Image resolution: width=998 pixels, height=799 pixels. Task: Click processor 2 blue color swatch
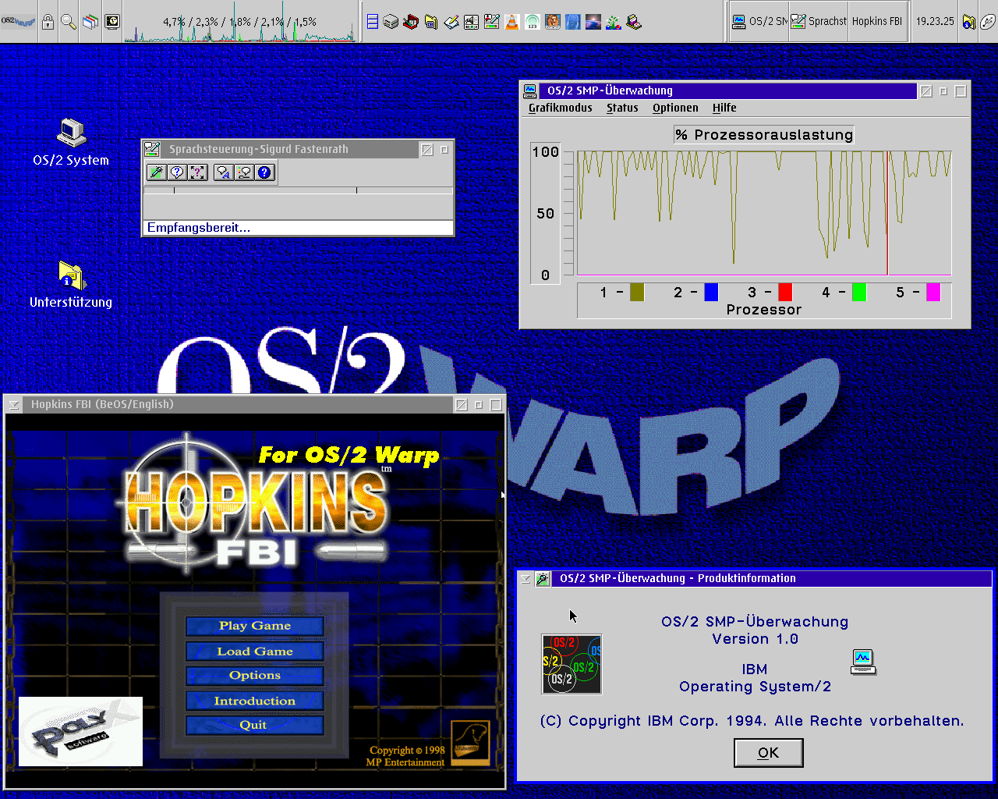pos(711,293)
